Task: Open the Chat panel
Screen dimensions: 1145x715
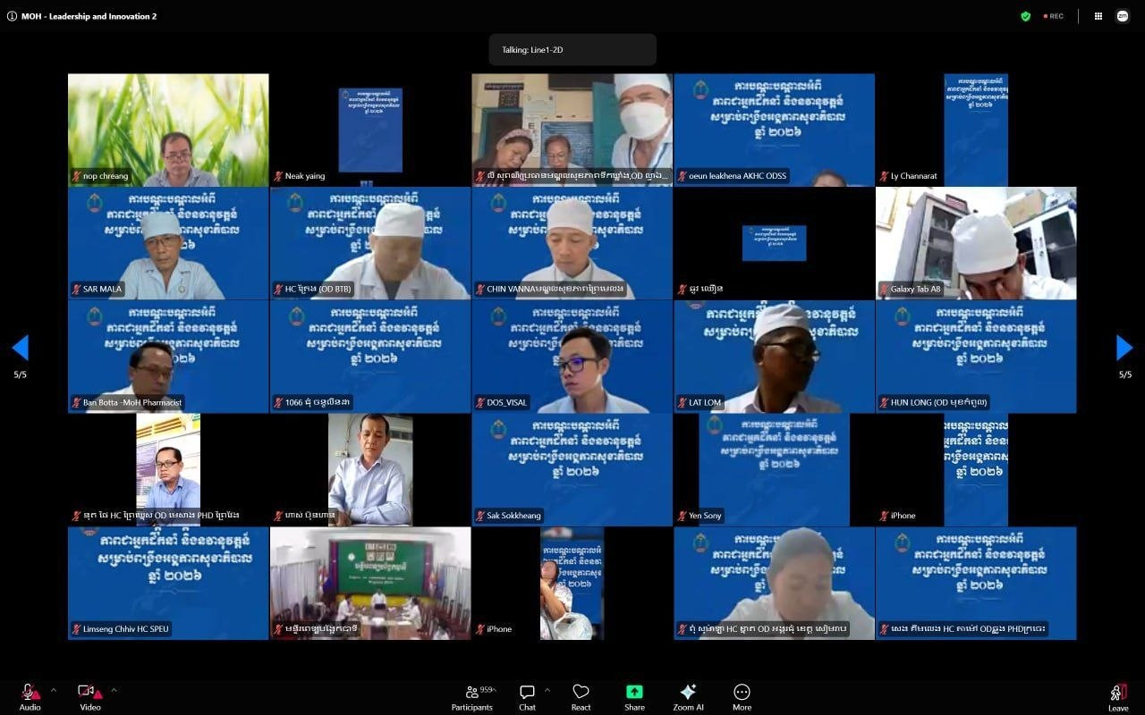Action: coord(527,697)
